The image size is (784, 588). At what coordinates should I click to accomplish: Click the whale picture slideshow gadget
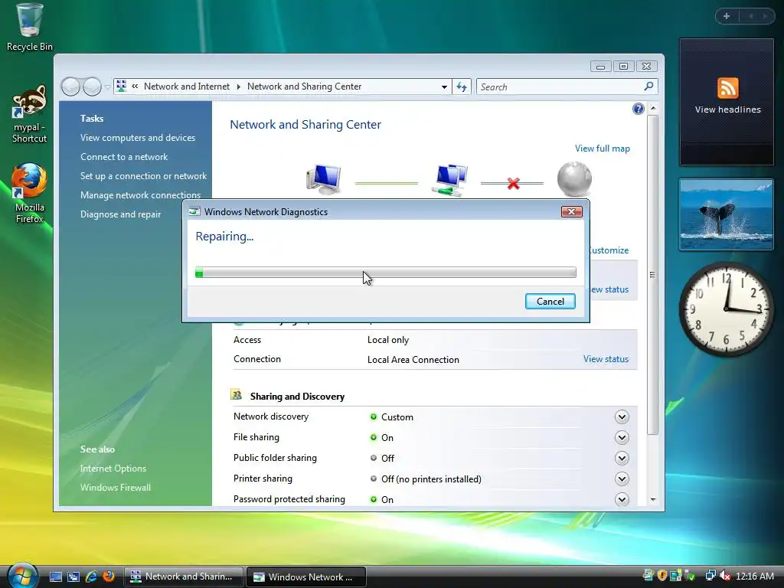click(726, 214)
